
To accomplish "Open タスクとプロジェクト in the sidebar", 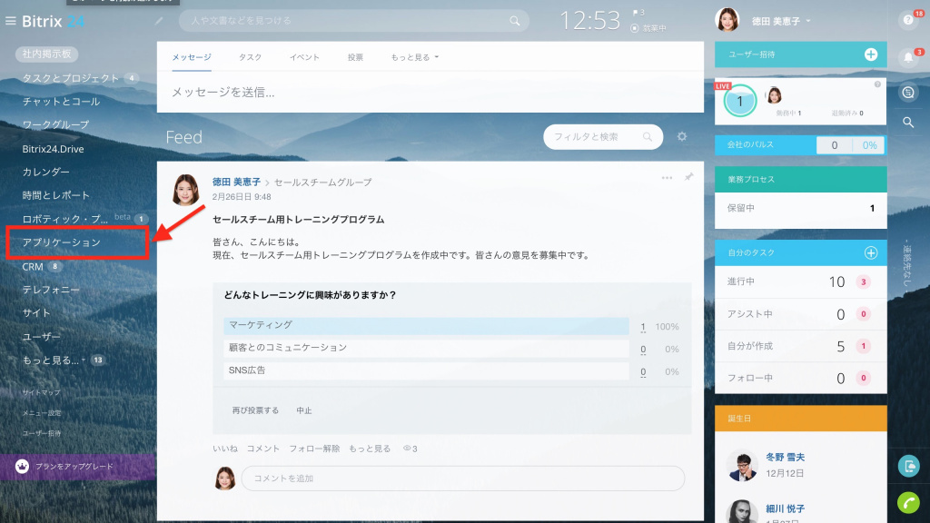I will (x=71, y=78).
